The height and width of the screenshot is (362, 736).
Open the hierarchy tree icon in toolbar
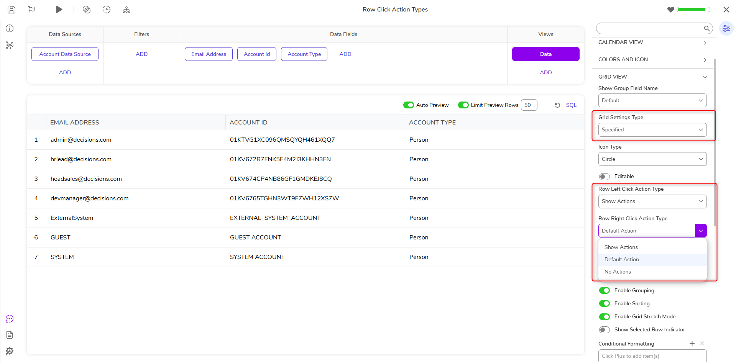point(127,10)
